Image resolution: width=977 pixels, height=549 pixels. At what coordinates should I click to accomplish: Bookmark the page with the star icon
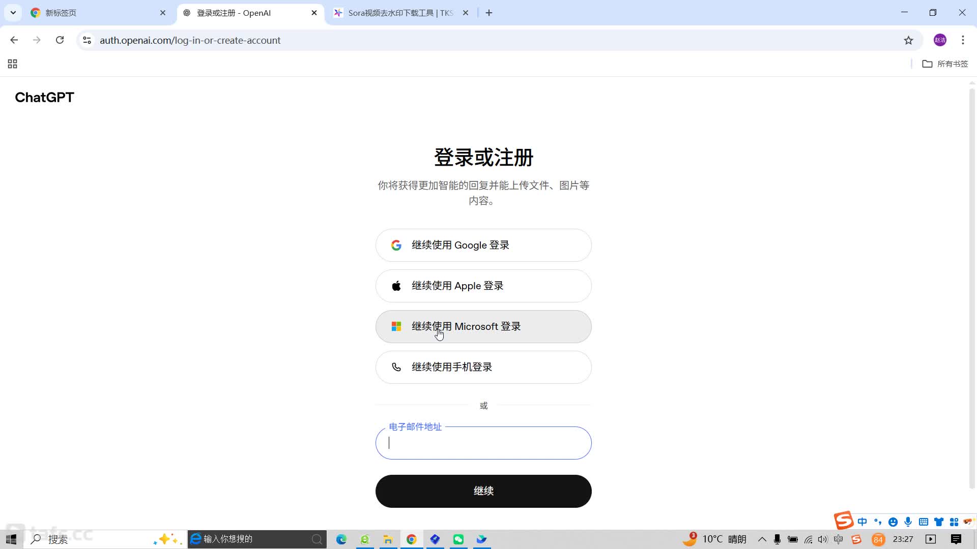click(909, 40)
